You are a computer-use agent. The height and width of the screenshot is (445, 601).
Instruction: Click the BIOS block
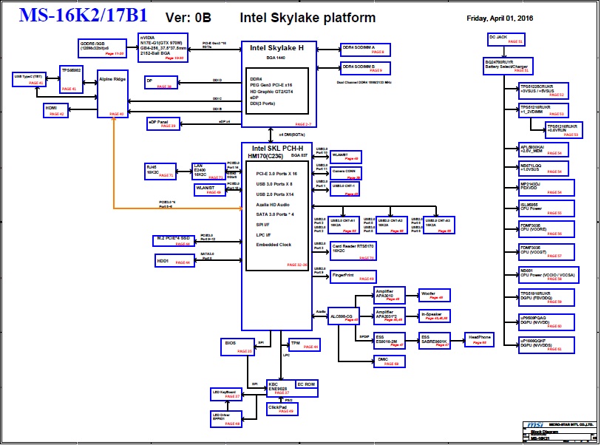pos(237,347)
